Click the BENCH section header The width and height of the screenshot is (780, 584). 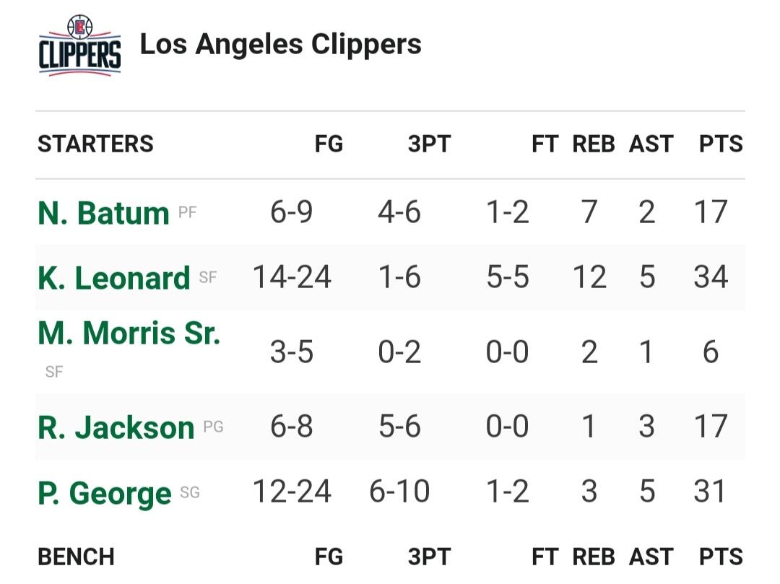click(x=76, y=557)
